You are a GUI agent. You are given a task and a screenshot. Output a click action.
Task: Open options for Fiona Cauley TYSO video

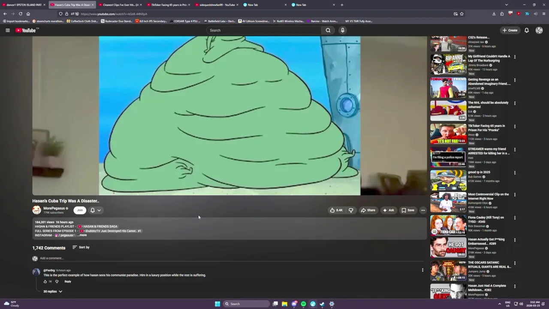pos(515,218)
